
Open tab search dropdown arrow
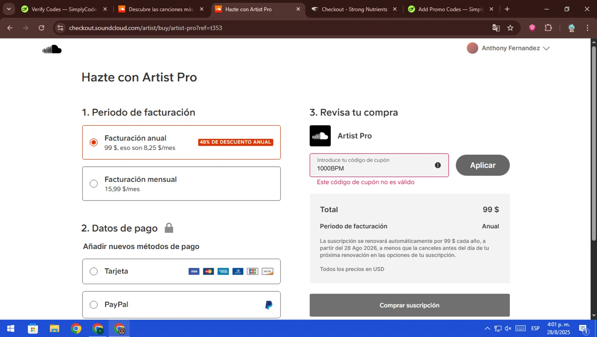pyautogui.click(x=9, y=9)
